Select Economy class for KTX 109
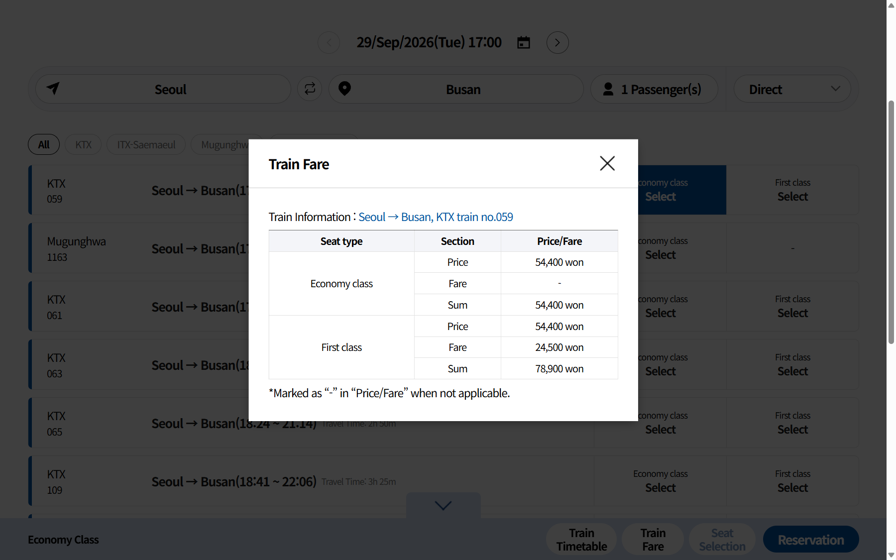Screen dimensions: 896x560 (660, 481)
